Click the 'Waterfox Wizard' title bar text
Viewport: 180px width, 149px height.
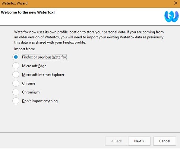click(x=15, y=3)
